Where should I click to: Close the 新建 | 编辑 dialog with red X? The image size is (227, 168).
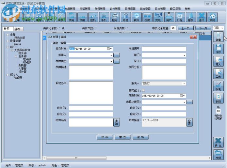(x=193, y=37)
